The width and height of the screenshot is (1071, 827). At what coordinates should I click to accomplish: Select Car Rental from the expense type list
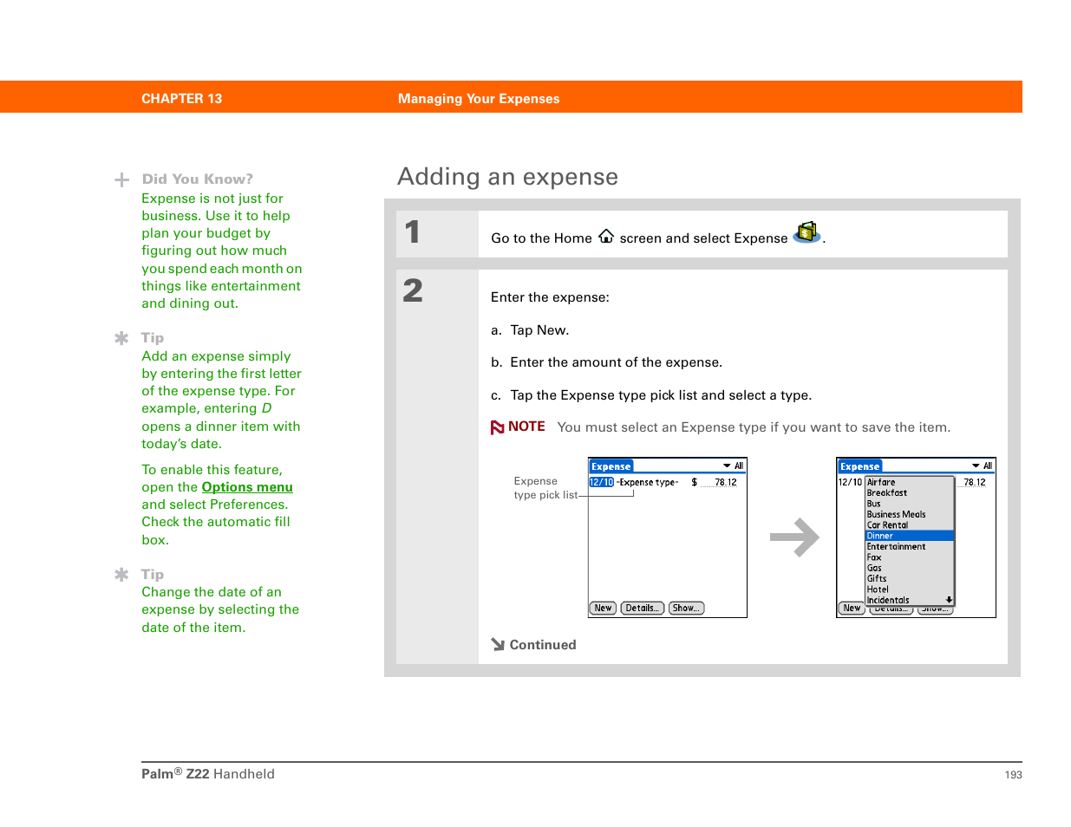[910, 524]
